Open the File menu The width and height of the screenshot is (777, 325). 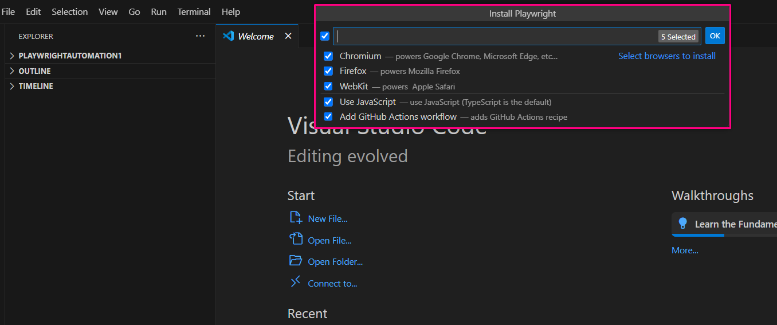click(x=9, y=11)
